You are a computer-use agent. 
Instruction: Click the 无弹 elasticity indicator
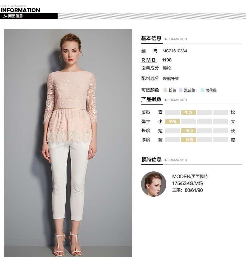(173, 122)
